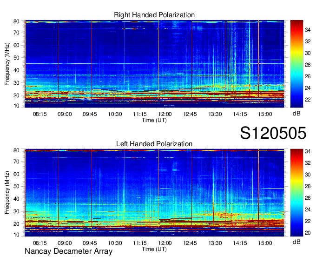The width and height of the screenshot is (316, 257).
Task: Click the color bar of the Left Handed plot
Action: point(296,193)
